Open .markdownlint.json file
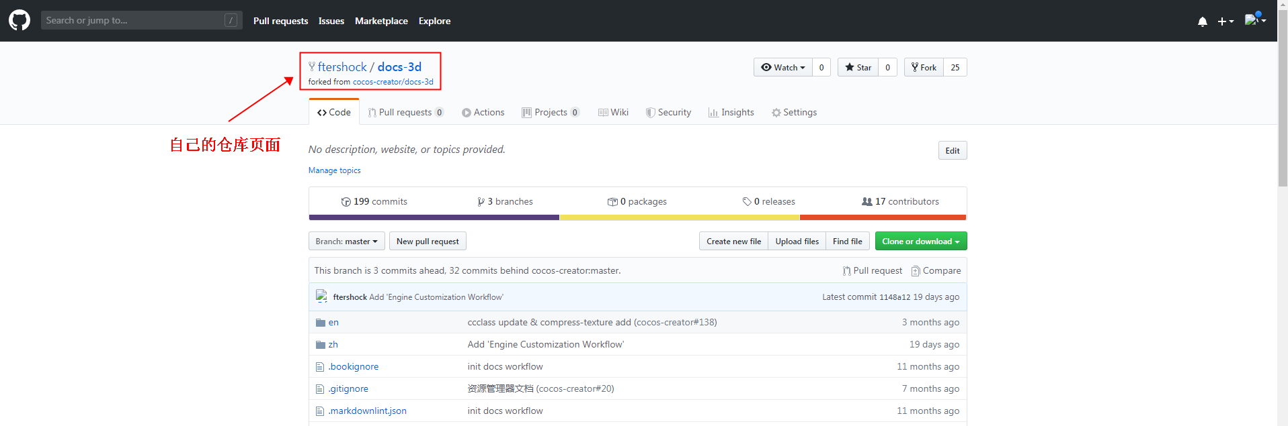Image resolution: width=1288 pixels, height=426 pixels. pos(367,411)
